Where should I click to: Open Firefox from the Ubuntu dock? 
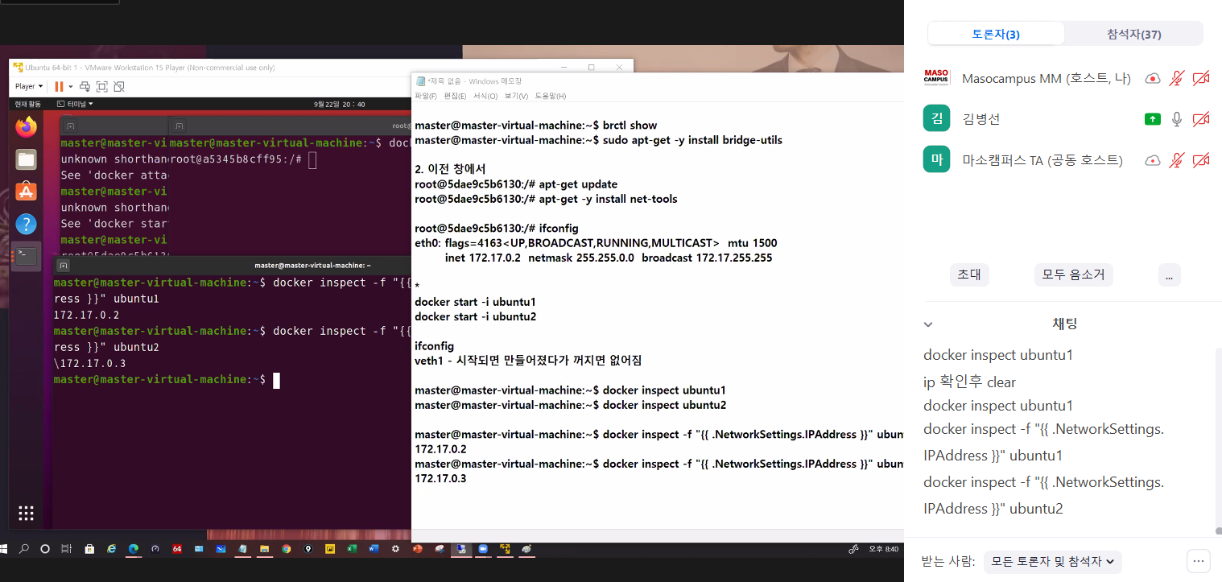pyautogui.click(x=27, y=127)
